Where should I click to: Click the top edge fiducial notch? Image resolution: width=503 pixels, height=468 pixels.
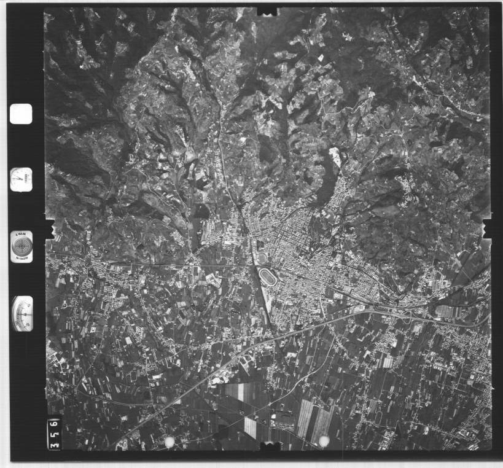coord(267,11)
